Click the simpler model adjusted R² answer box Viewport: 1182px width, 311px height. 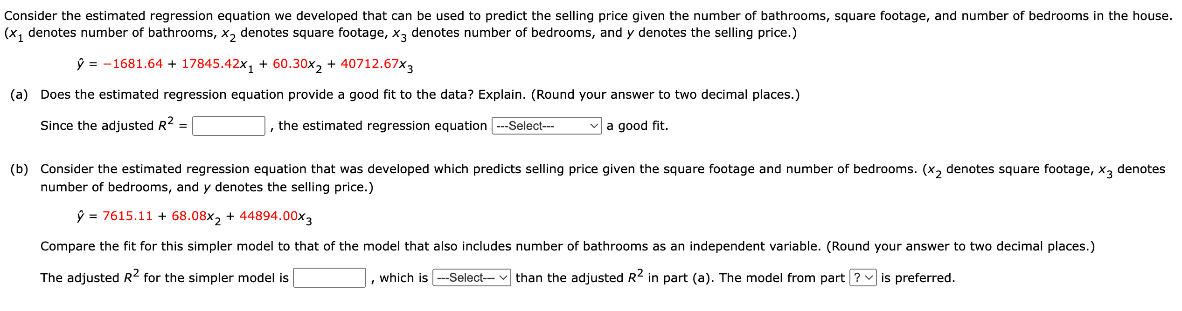(x=329, y=278)
